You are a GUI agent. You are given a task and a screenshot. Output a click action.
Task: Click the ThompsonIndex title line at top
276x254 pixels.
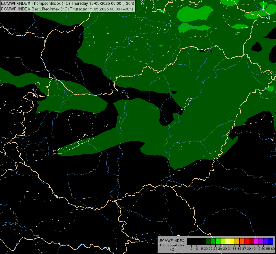pyautogui.click(x=68, y=3)
